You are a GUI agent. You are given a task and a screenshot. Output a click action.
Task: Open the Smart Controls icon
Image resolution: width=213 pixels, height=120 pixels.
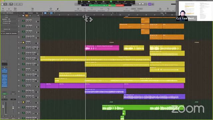[15, 4]
